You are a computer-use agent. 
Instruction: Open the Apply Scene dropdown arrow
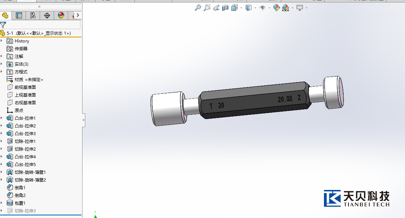(x=292, y=8)
